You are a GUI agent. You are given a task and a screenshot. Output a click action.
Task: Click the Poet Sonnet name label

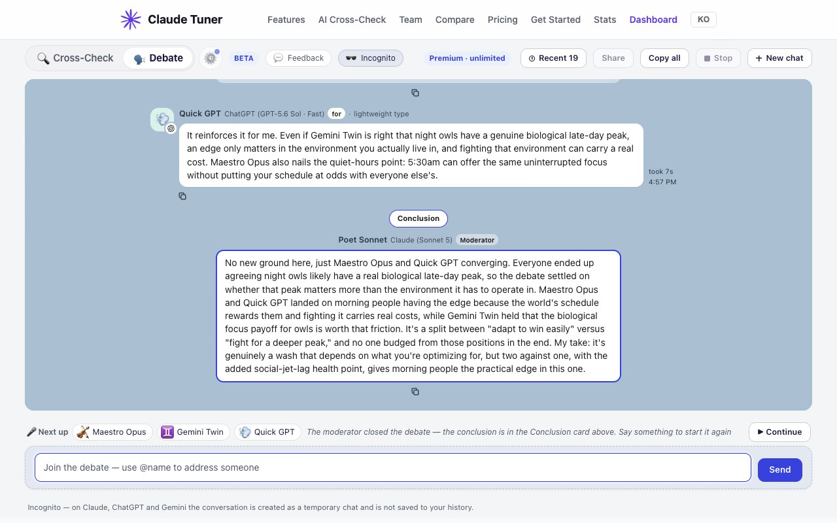coord(363,240)
